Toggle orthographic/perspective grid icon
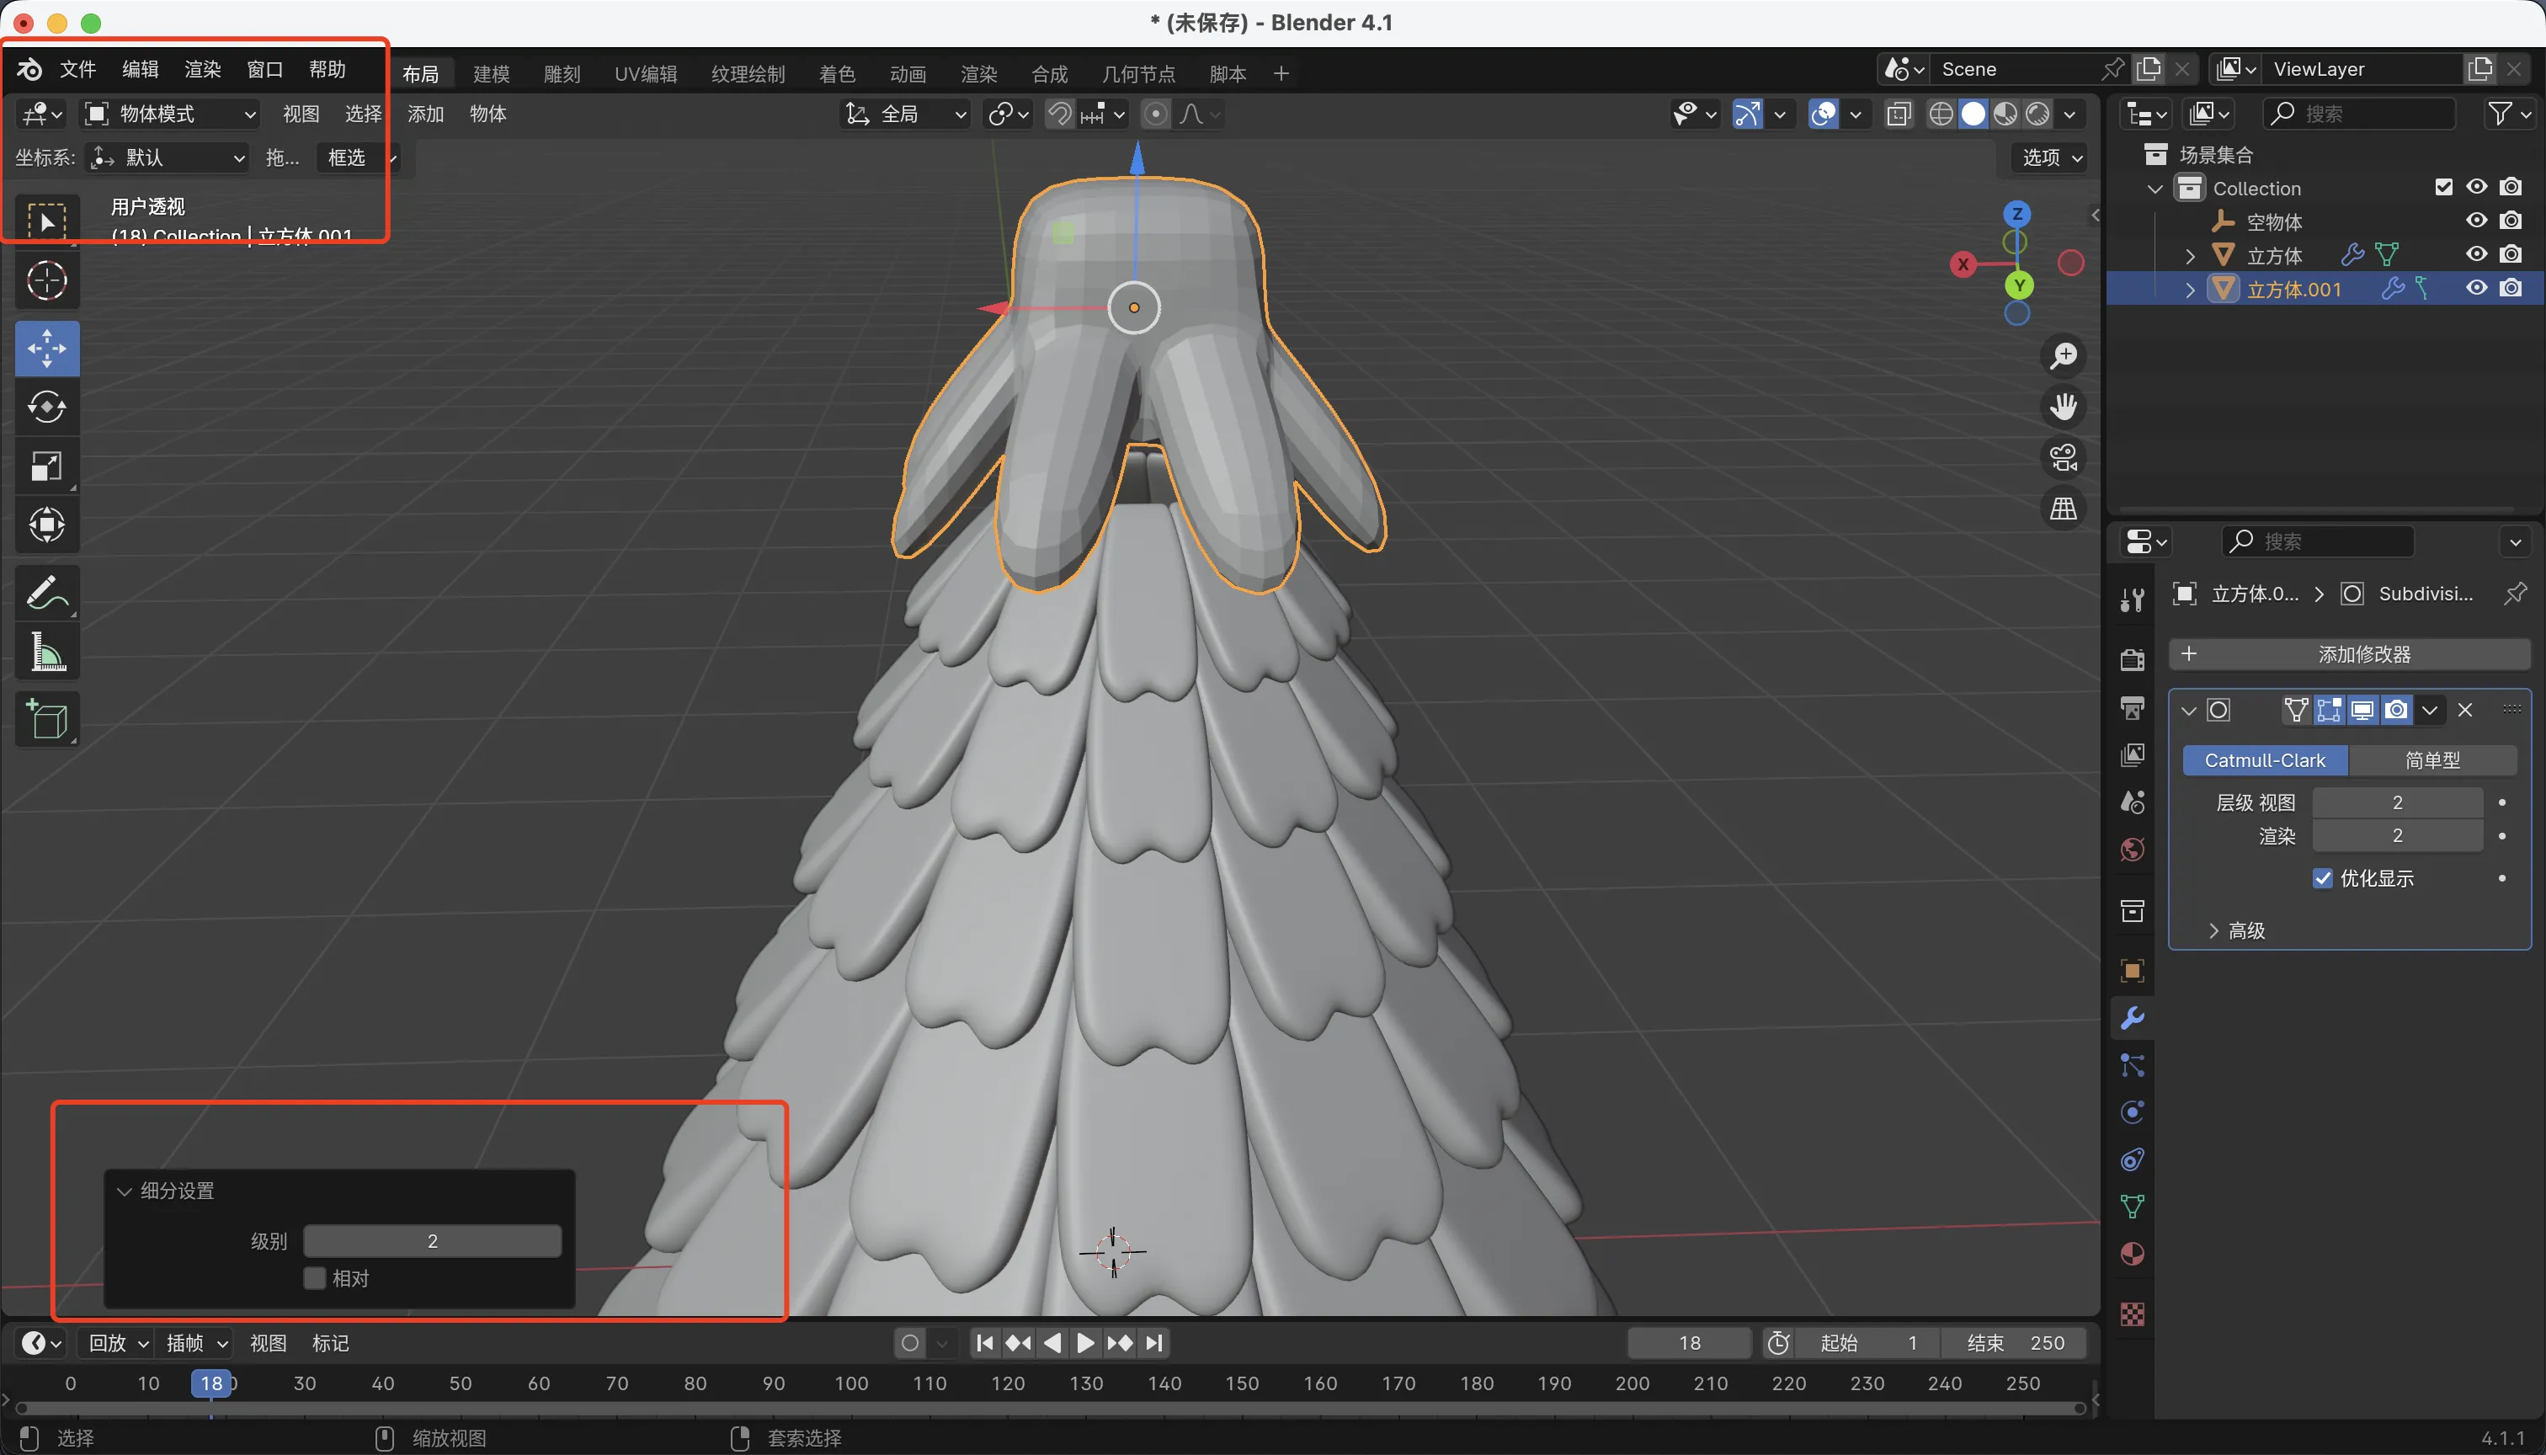Screen dimensions: 2546x1455 point(2064,509)
